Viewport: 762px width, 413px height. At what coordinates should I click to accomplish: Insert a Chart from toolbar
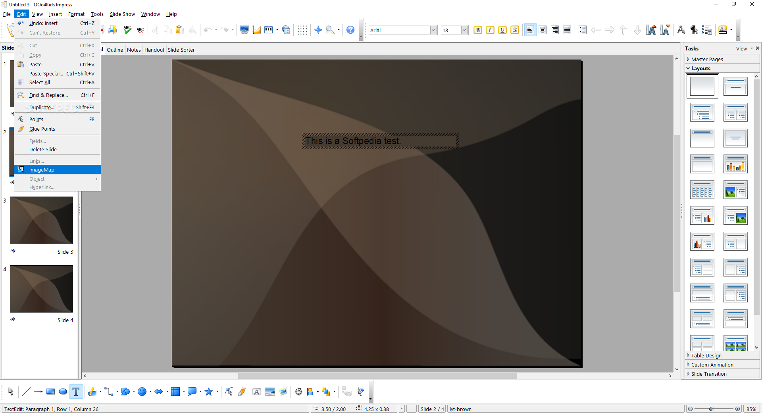pos(257,30)
